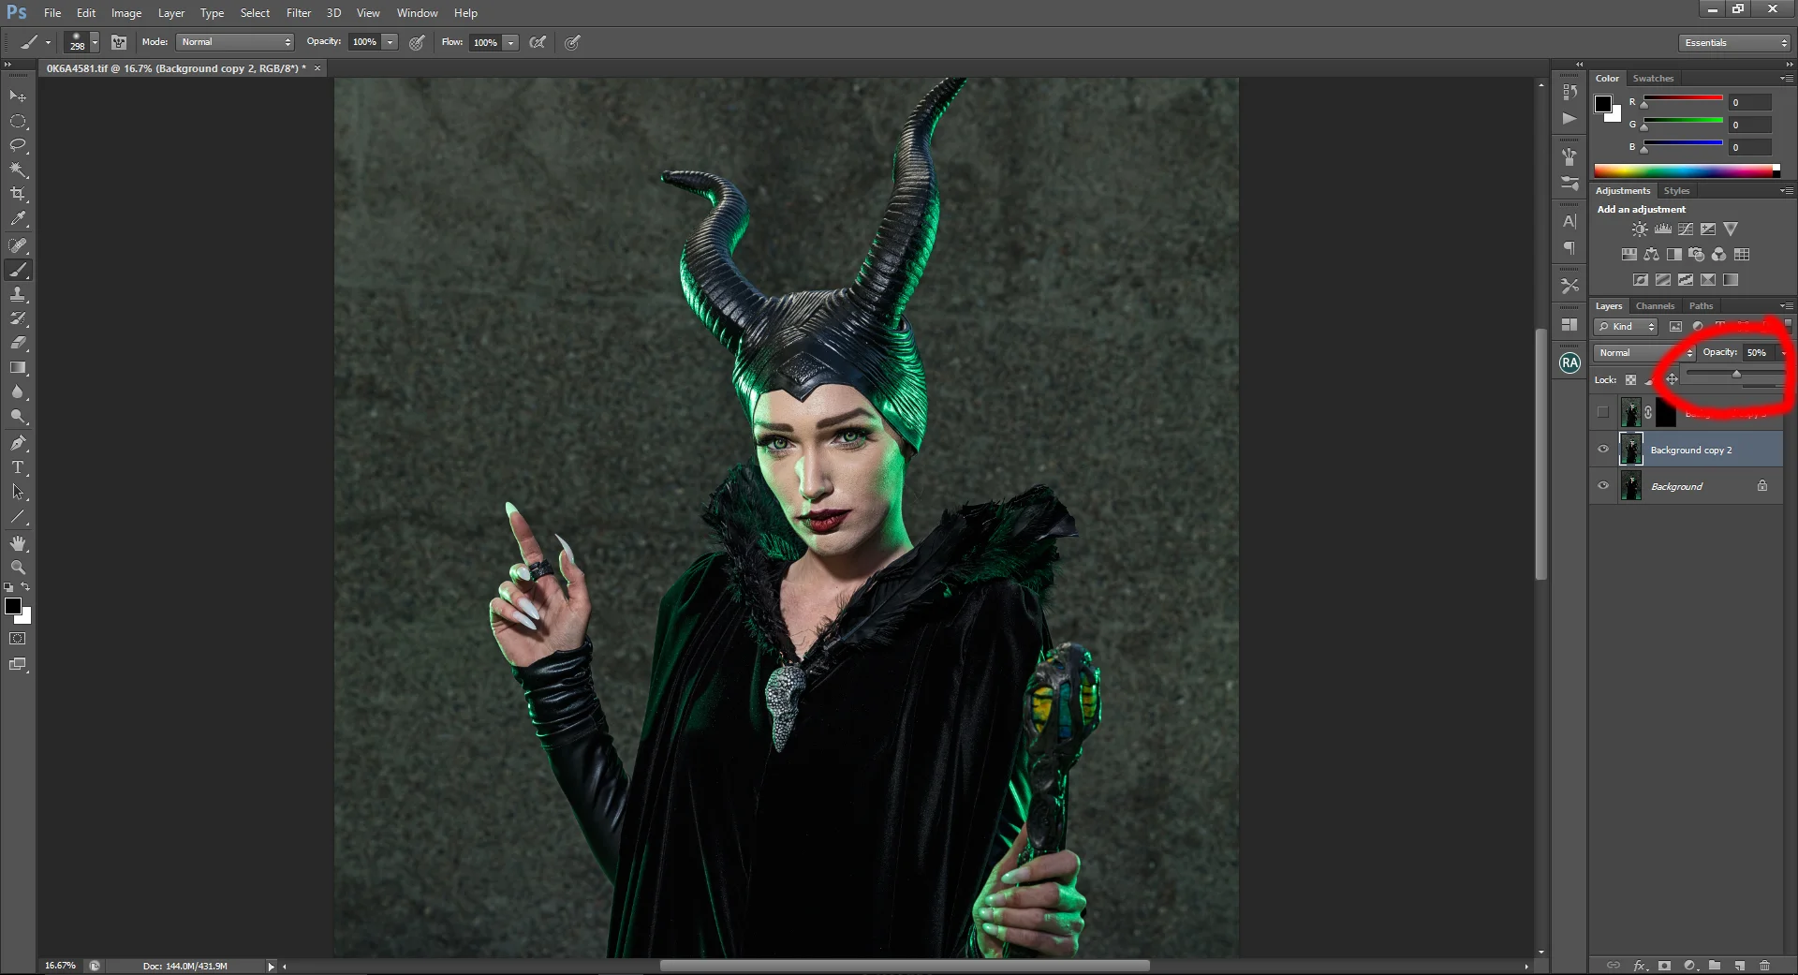The width and height of the screenshot is (1798, 975).
Task: Select the Background copy 2 thumbnail
Action: click(x=1631, y=450)
